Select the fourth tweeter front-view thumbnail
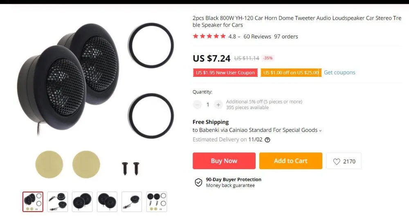The height and width of the screenshot is (221, 409). click(107, 202)
